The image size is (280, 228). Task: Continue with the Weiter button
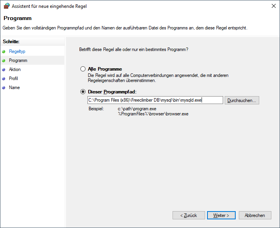pos(221,215)
